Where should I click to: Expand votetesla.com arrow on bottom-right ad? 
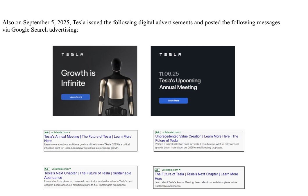coord(180,170)
